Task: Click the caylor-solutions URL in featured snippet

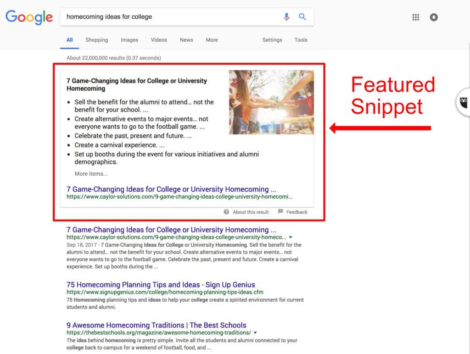Action: click(179, 197)
